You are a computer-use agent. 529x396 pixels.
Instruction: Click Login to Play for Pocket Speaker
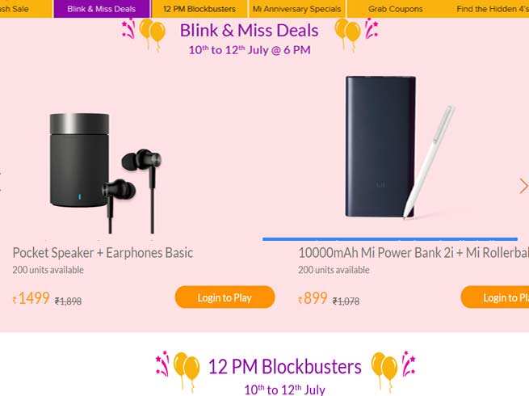225,297
